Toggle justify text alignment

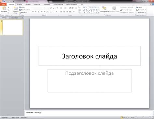coord(70,12)
